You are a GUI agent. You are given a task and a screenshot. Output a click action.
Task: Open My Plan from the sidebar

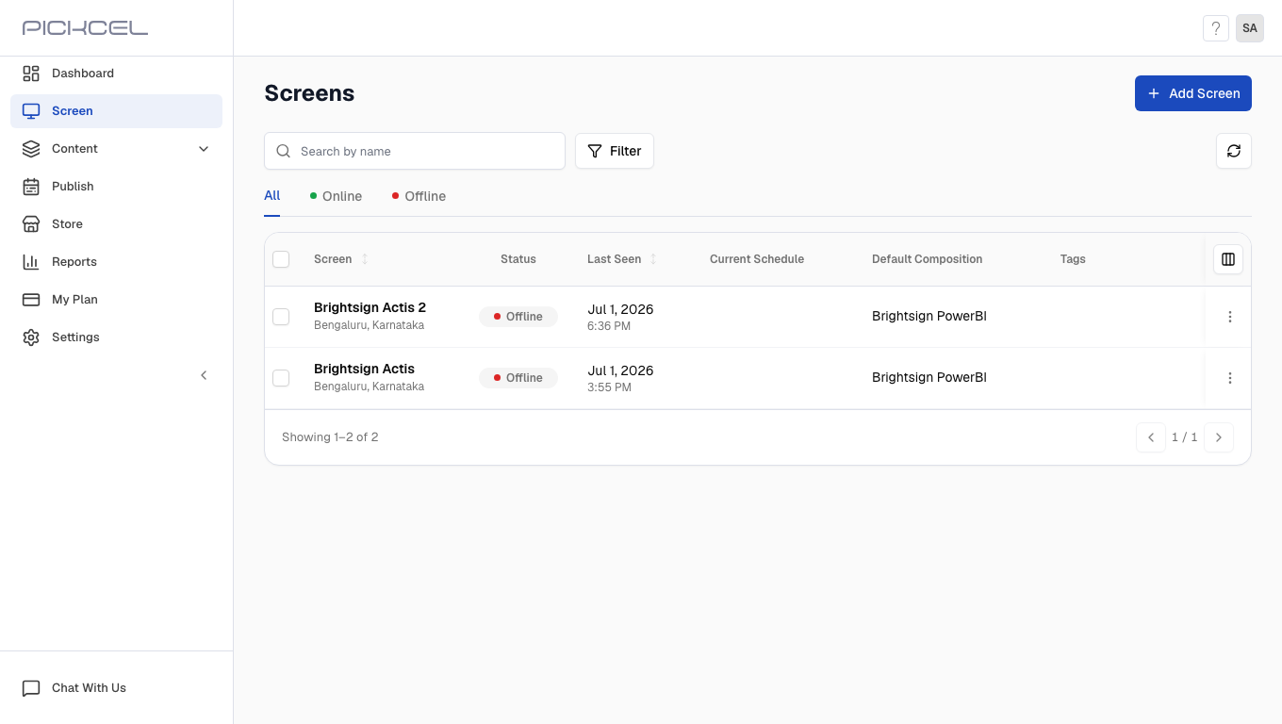[x=117, y=300]
